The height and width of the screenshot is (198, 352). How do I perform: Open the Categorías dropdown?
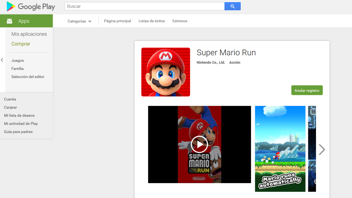click(x=79, y=21)
